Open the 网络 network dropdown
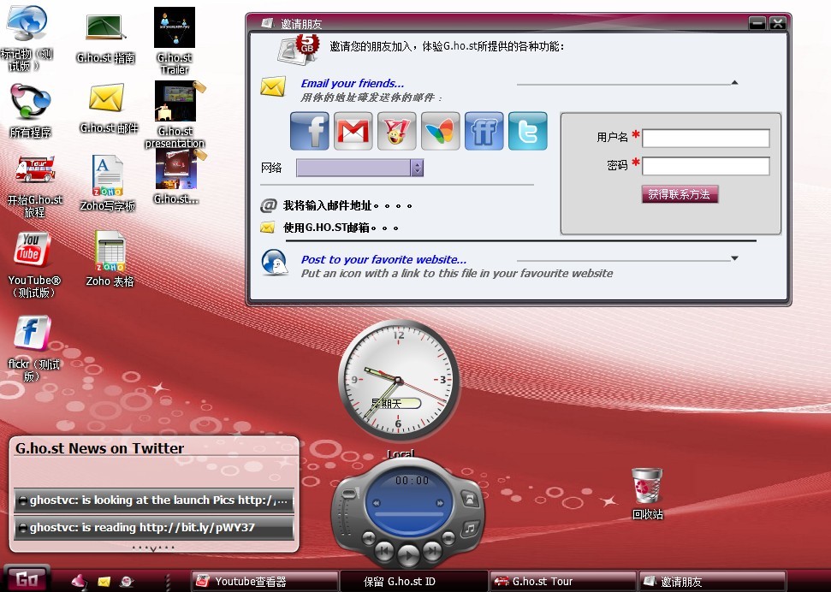This screenshot has width=831, height=592. point(417,168)
